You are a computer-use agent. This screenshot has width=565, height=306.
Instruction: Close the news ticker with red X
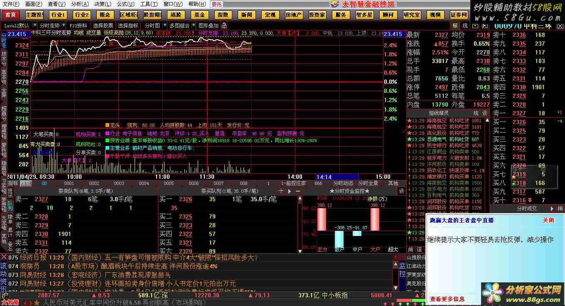tap(4, 257)
